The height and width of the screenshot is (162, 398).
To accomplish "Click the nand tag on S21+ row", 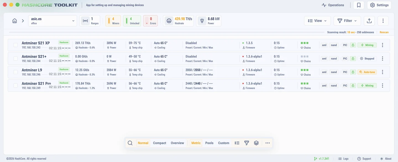I will click(334, 58).
